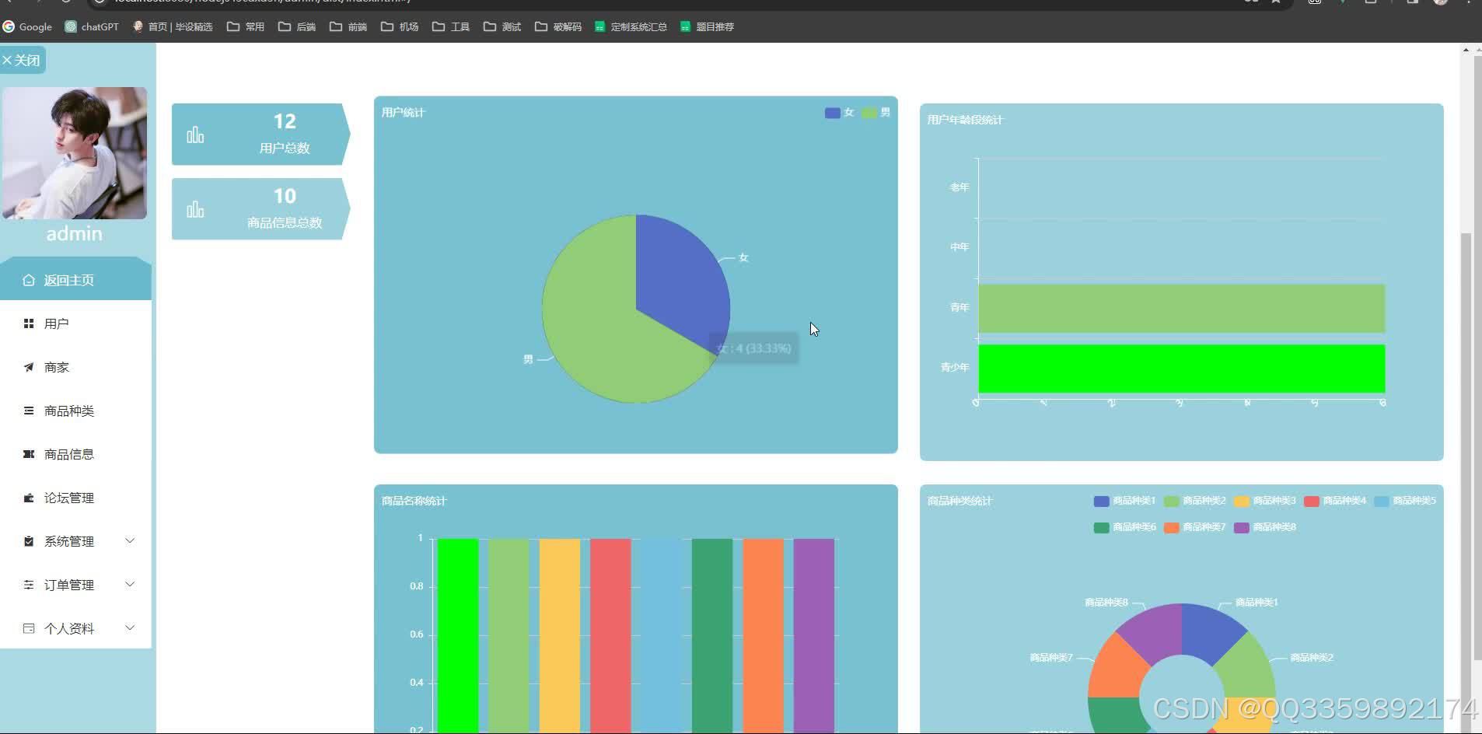
Task: Click the purple bar in 商品名称统计
Action: 814,635
